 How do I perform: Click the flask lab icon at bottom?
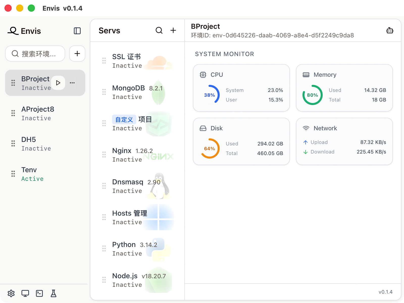click(54, 293)
